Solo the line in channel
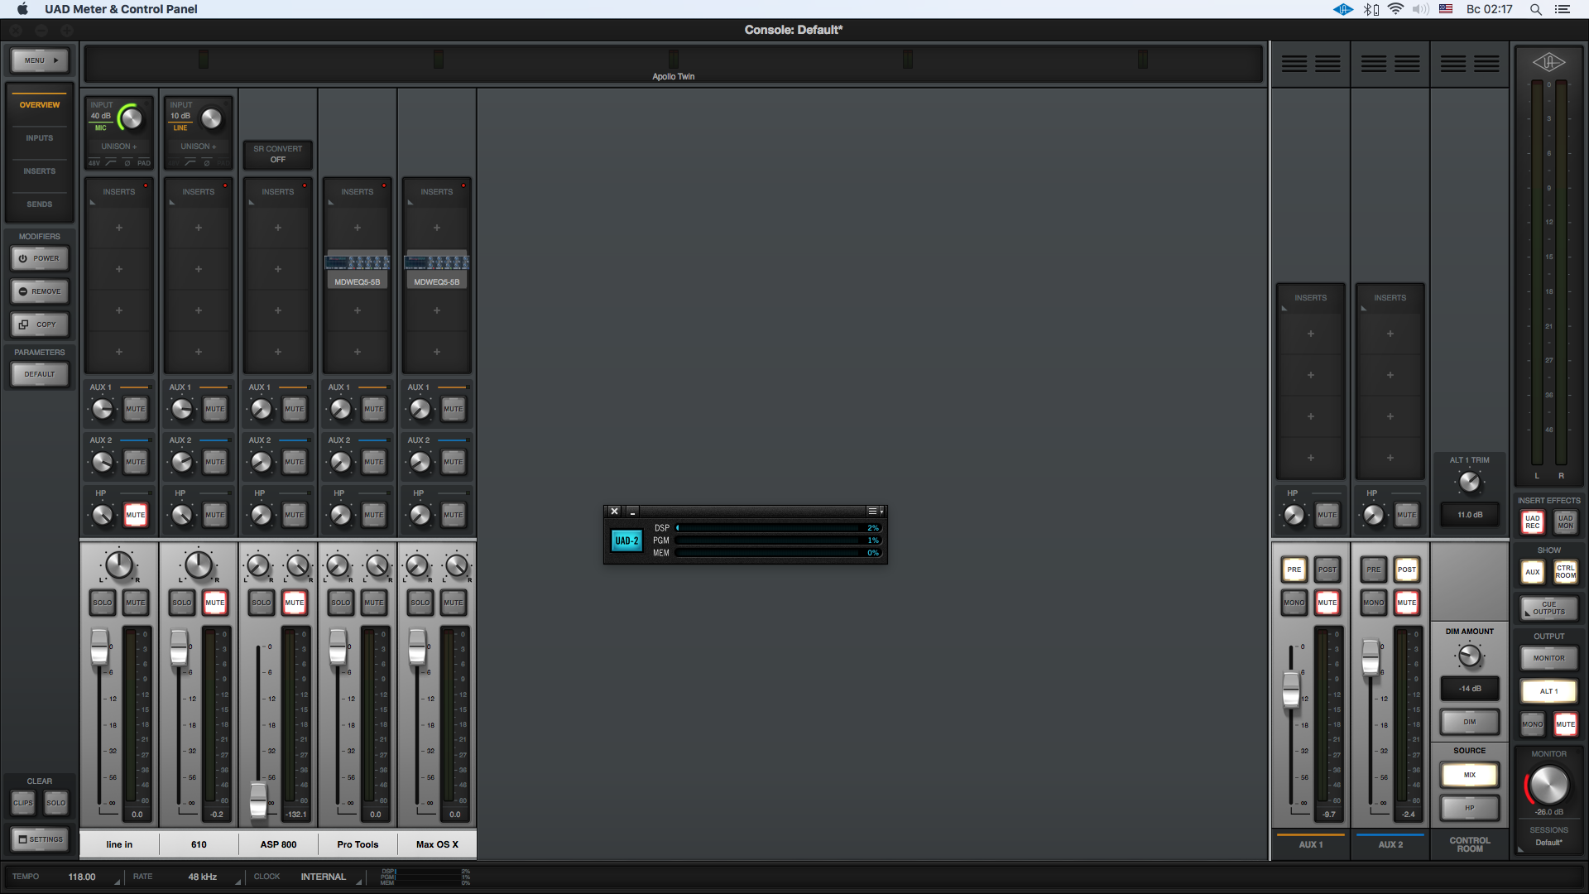Image resolution: width=1589 pixels, height=894 pixels. pos(102,603)
